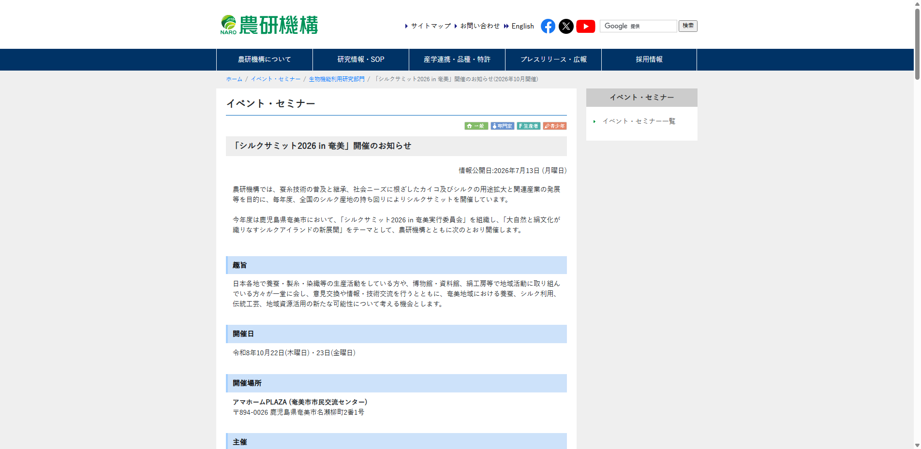
Task: Click the page vertical scrollbar thumb
Action: [917, 43]
